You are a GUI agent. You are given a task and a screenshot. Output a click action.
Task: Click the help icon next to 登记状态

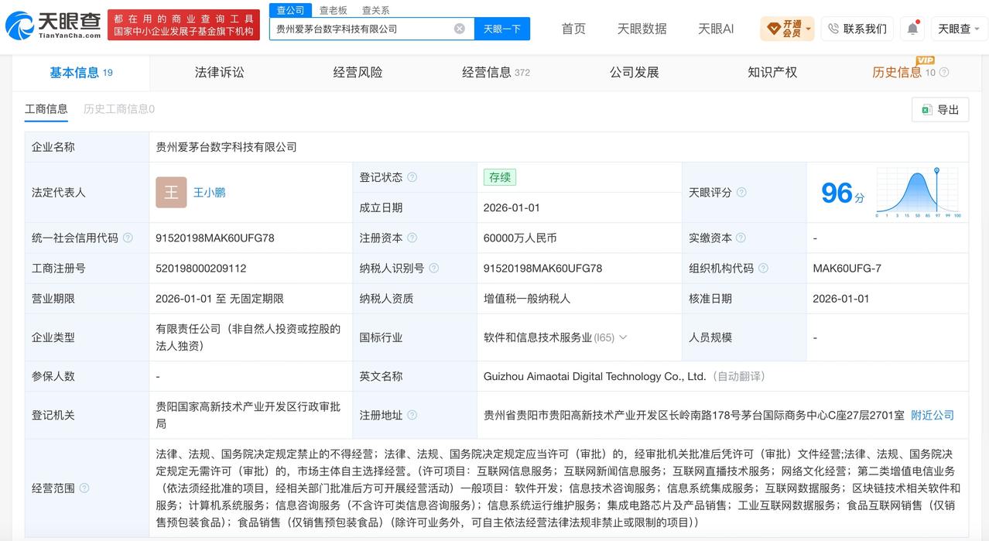(x=412, y=177)
